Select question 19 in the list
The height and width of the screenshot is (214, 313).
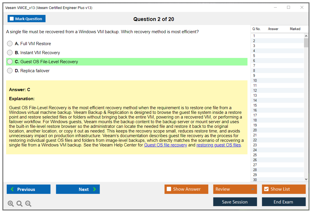[277, 125]
